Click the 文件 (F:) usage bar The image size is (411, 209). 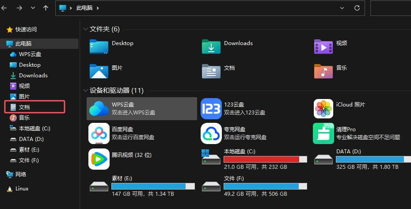click(x=265, y=186)
